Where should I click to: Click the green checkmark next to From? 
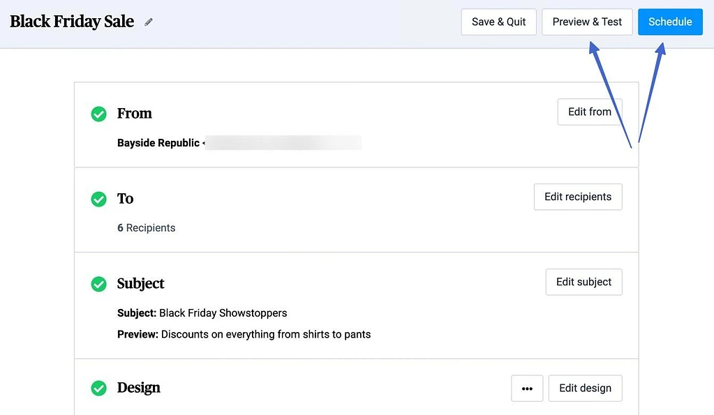[x=99, y=114]
